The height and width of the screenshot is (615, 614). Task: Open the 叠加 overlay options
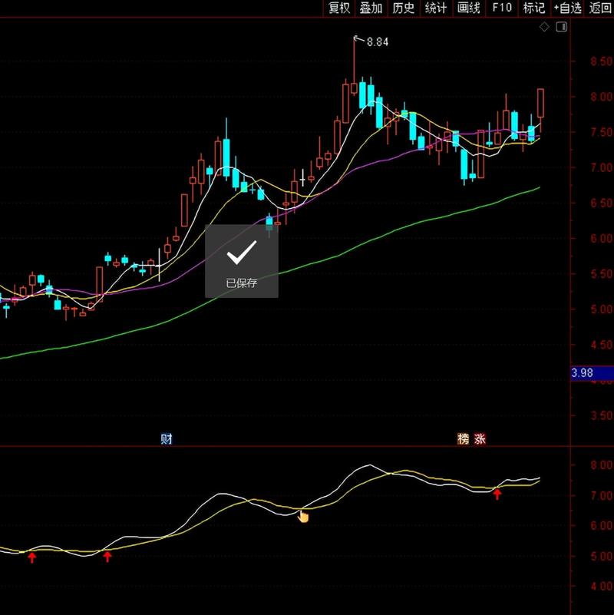point(371,8)
